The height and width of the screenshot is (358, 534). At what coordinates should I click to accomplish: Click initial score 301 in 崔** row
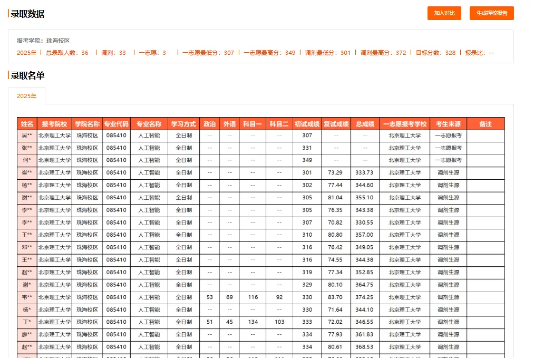(307, 173)
